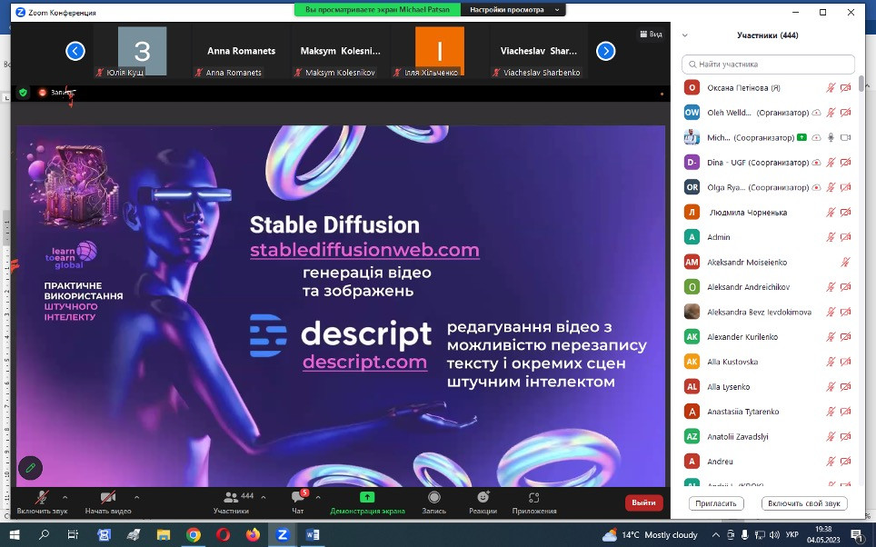The width and height of the screenshot is (876, 547).
Task: Select Ілля Хільченко video thumbnail
Action: 440,51
